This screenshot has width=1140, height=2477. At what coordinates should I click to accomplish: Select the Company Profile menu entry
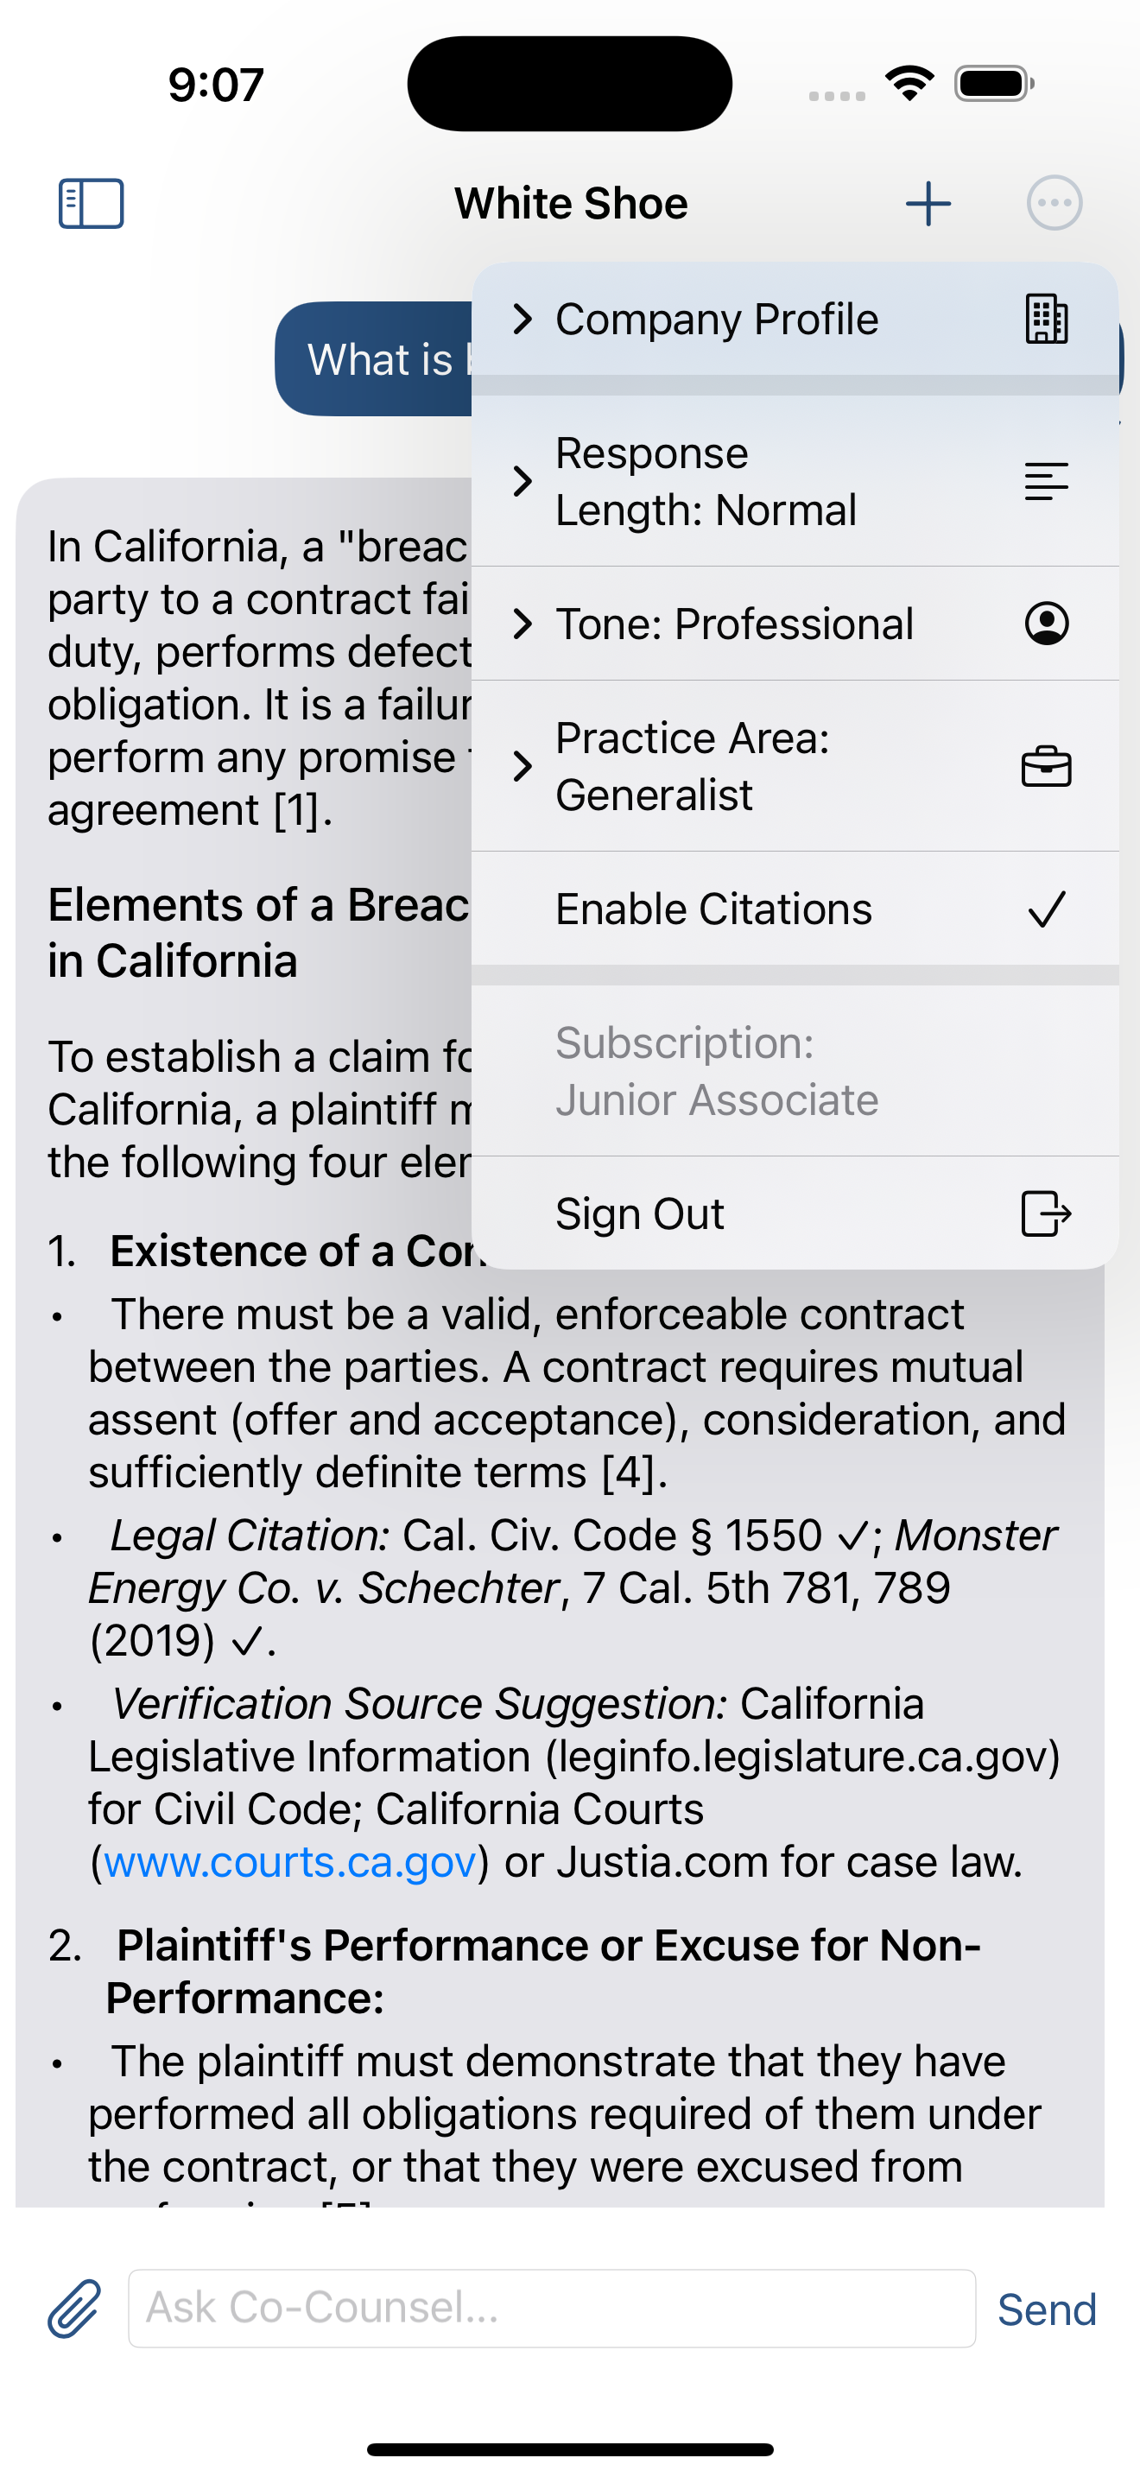click(x=717, y=320)
